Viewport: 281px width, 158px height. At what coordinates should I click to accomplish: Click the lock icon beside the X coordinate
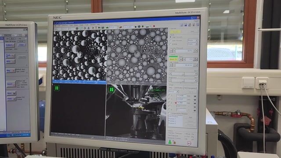195,96
